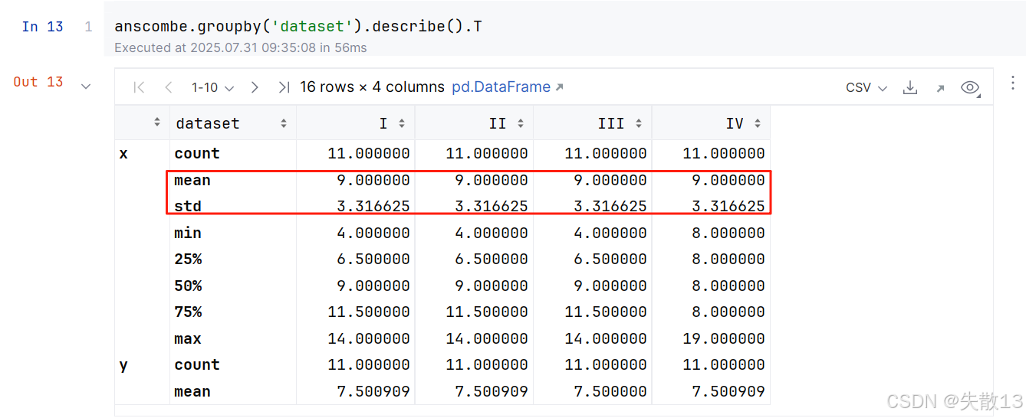Open the 1-10 page size dropdown
Image resolution: width=1026 pixels, height=418 pixels.
click(x=212, y=87)
